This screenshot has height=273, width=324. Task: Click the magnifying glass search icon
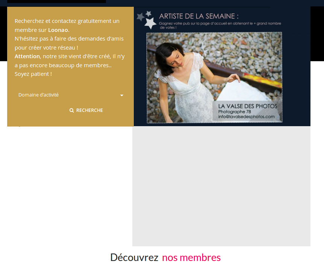coord(72,110)
